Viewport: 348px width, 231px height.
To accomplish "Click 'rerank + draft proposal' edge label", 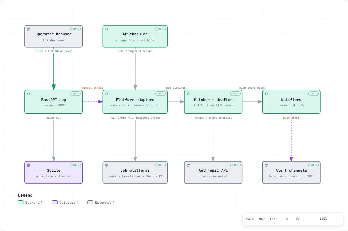I will pos(213,118).
